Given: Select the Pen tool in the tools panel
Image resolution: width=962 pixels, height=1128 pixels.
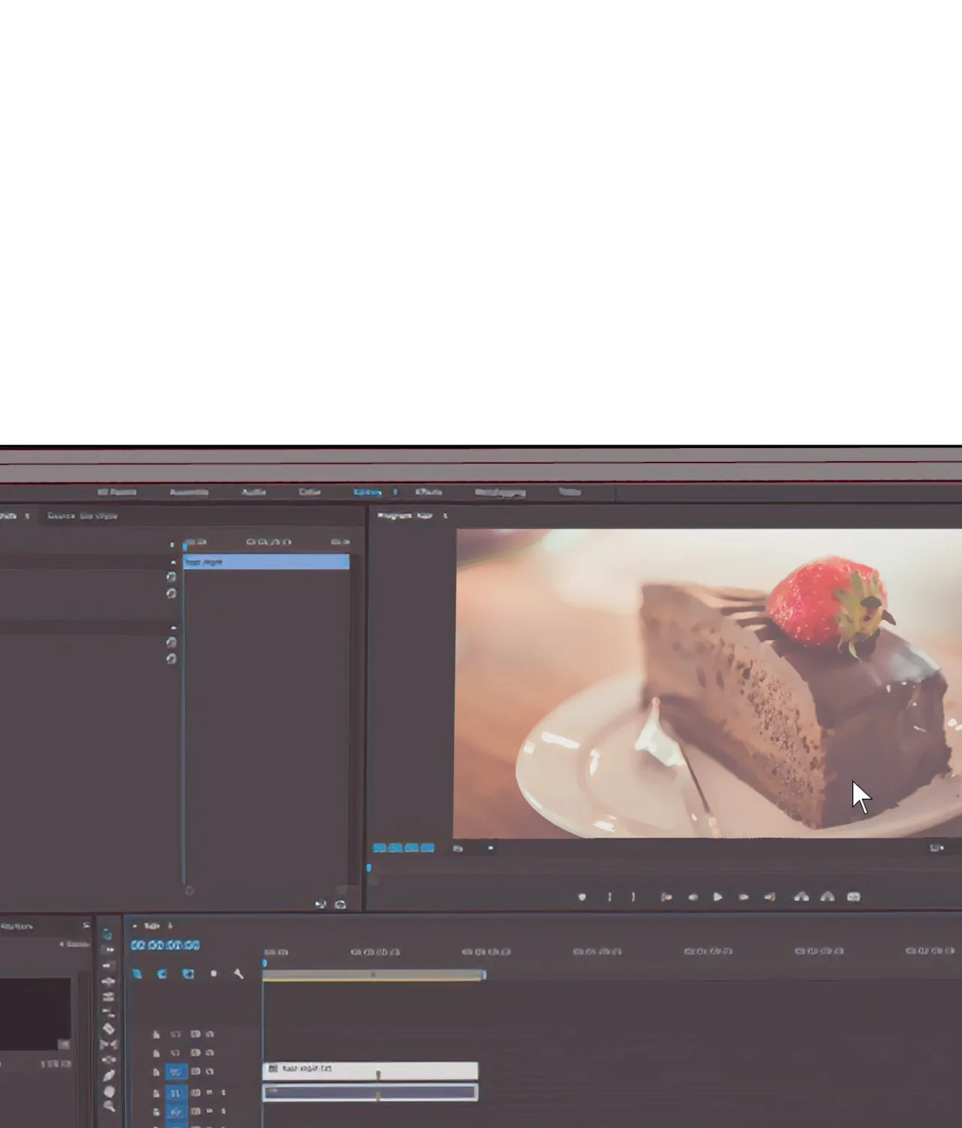Looking at the screenshot, I should [108, 1076].
